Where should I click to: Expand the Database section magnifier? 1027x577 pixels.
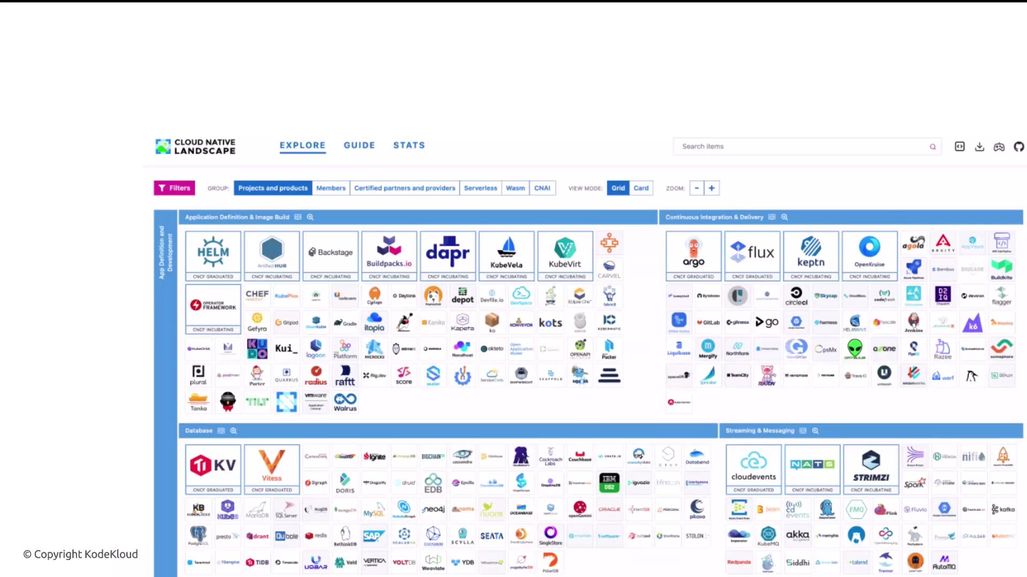(233, 431)
